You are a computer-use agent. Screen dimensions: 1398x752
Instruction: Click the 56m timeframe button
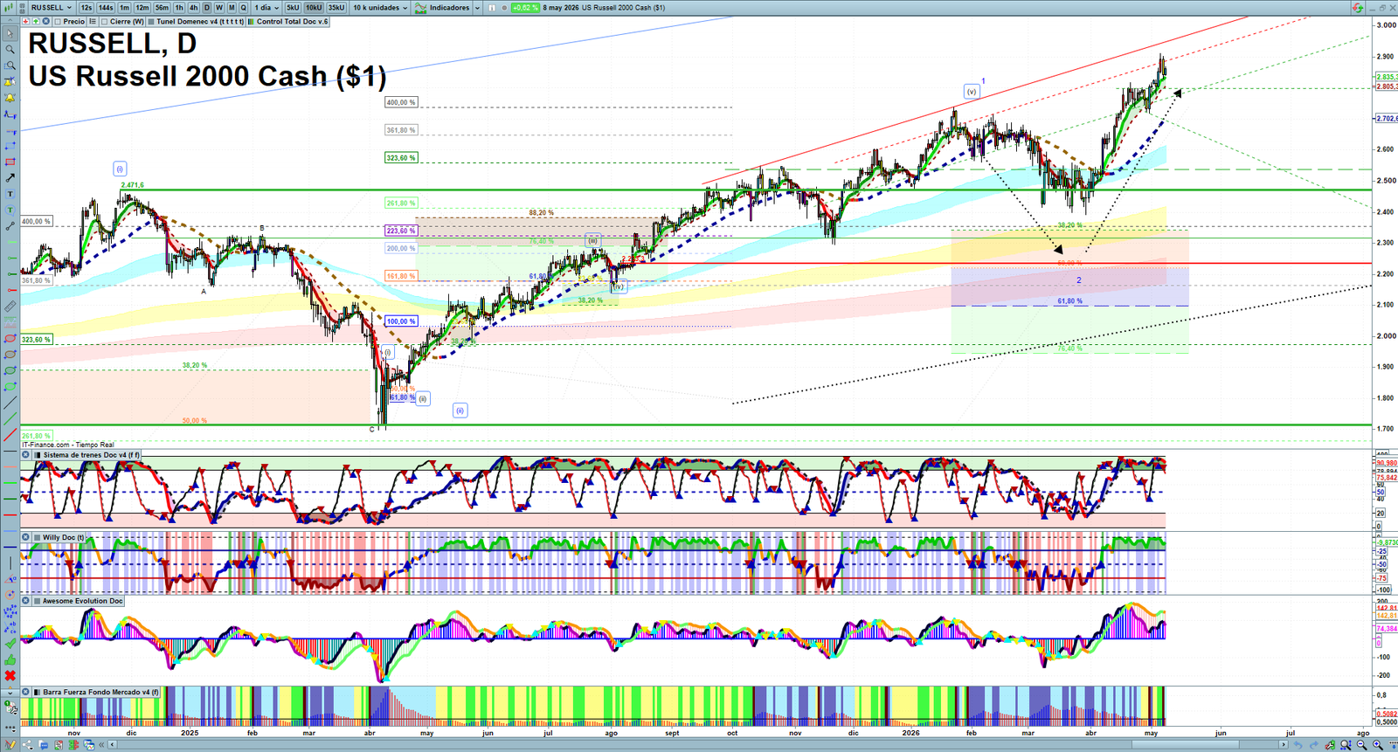coord(162,7)
